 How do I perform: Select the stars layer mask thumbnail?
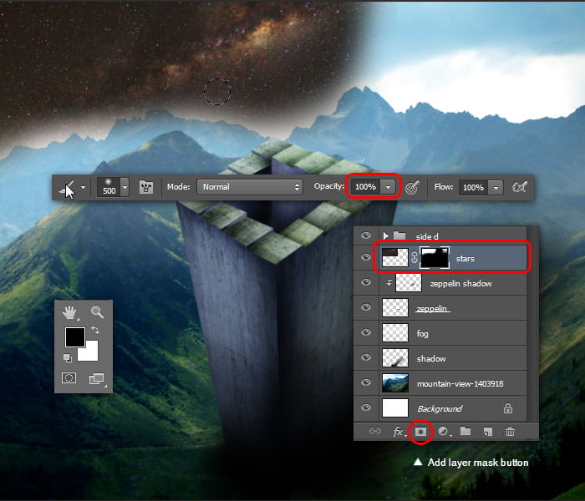tap(435, 257)
